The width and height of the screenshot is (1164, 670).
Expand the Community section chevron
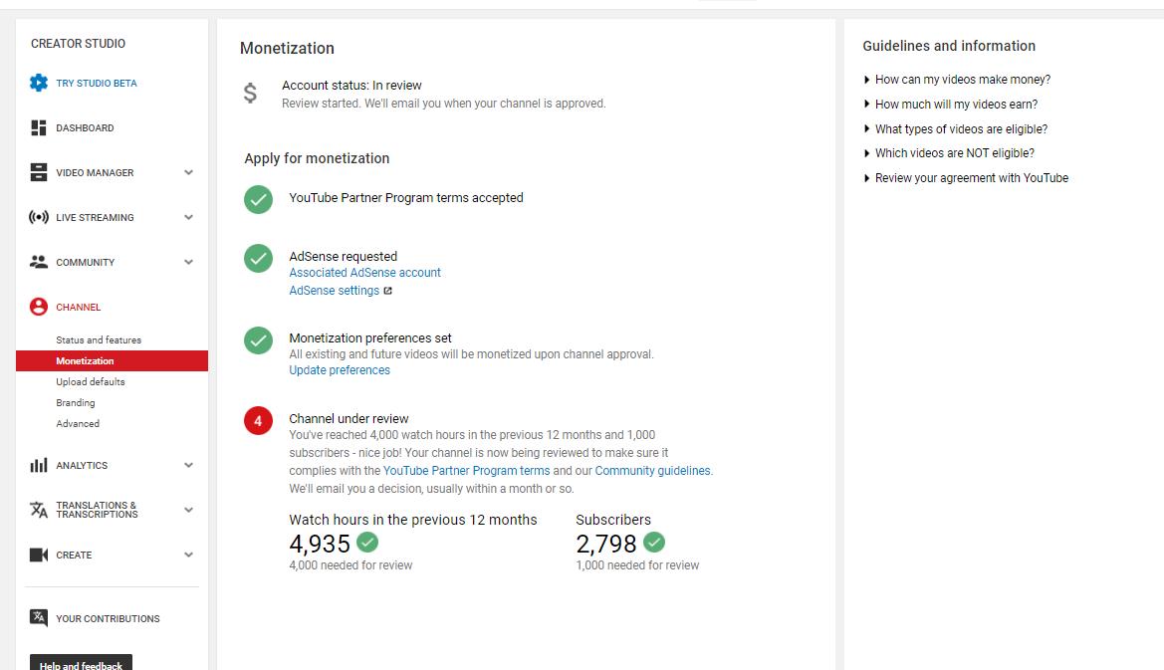188,262
